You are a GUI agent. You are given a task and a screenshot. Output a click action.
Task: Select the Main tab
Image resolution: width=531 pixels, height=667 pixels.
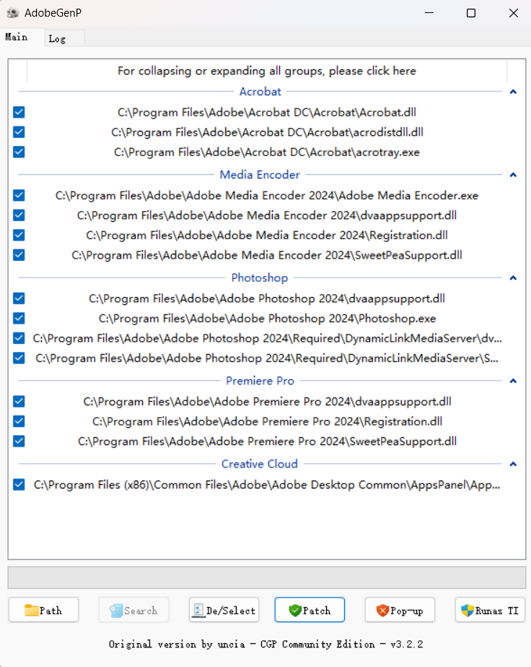[x=17, y=37]
